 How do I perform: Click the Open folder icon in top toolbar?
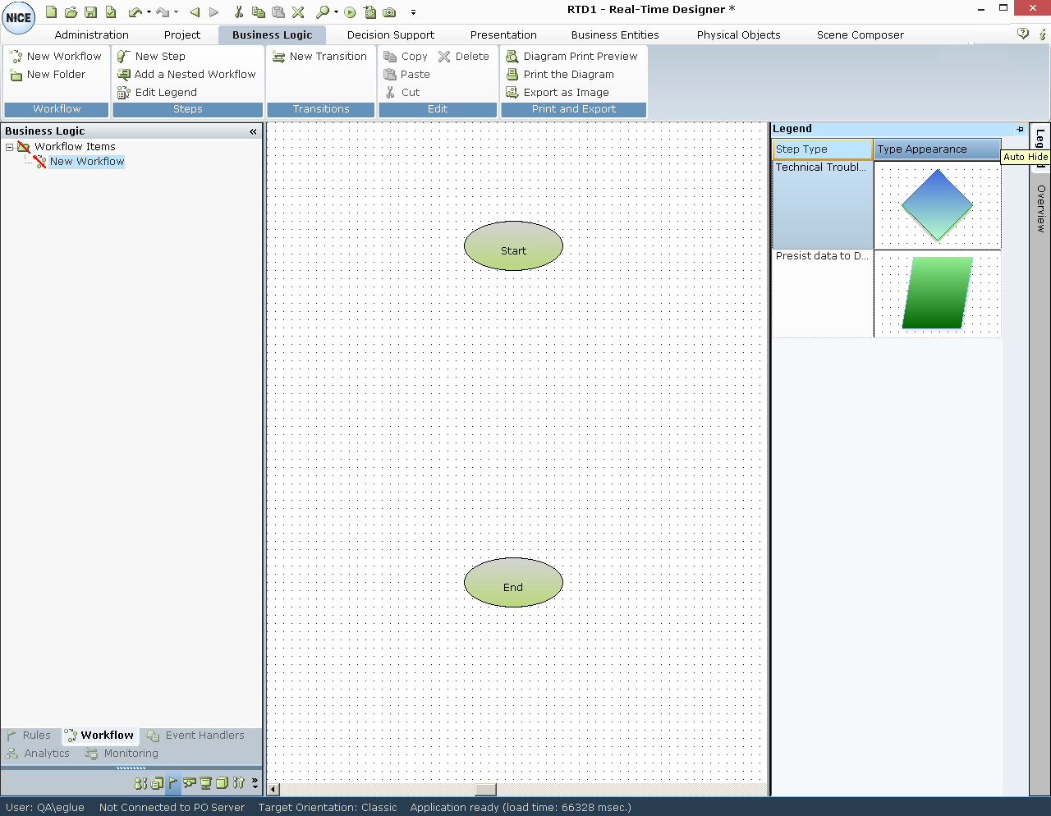[71, 12]
